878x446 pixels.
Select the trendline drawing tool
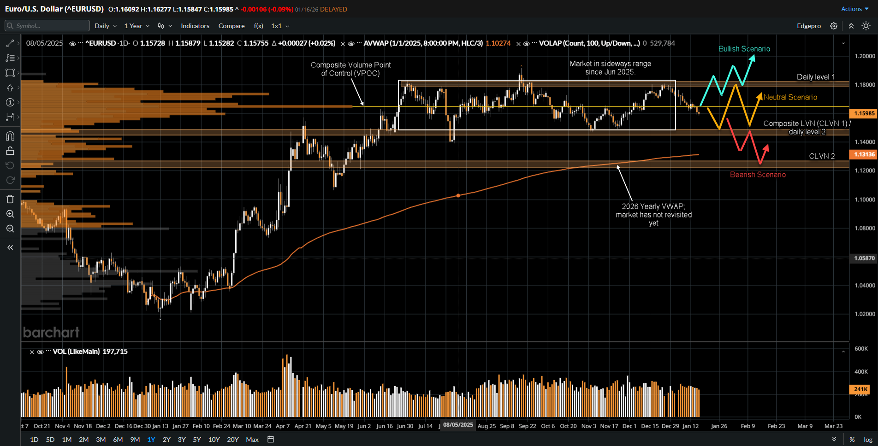(x=10, y=42)
